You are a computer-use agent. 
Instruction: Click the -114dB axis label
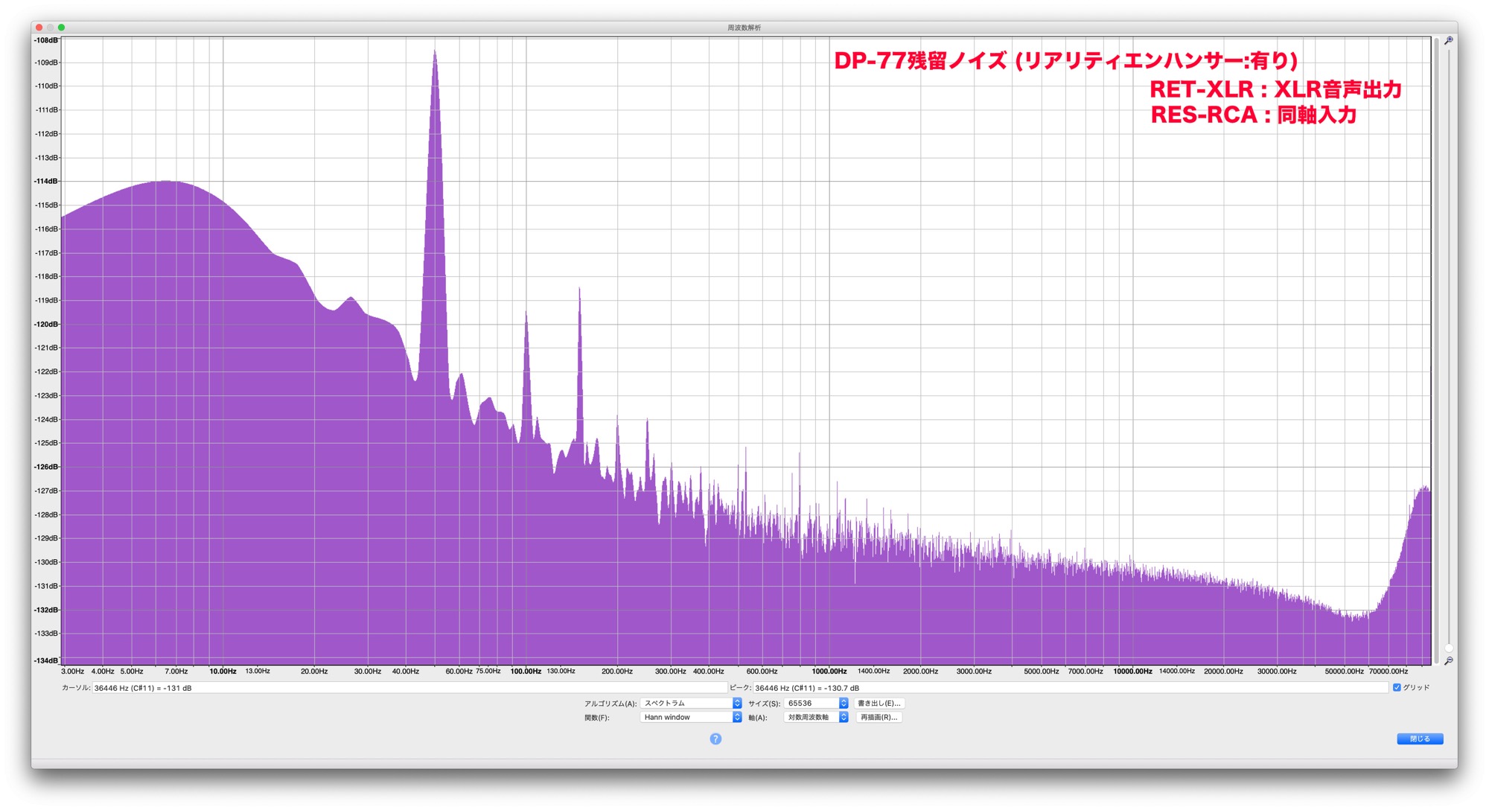tap(46, 182)
